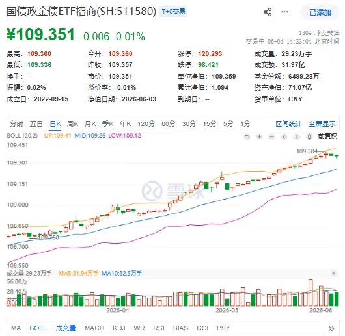This screenshot has height=336, width=345.
Task: Switch to the 15分 interval
Action: tap(210, 124)
